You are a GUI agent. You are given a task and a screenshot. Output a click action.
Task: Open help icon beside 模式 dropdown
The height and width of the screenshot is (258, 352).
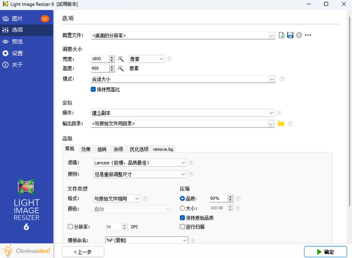pyautogui.click(x=282, y=79)
